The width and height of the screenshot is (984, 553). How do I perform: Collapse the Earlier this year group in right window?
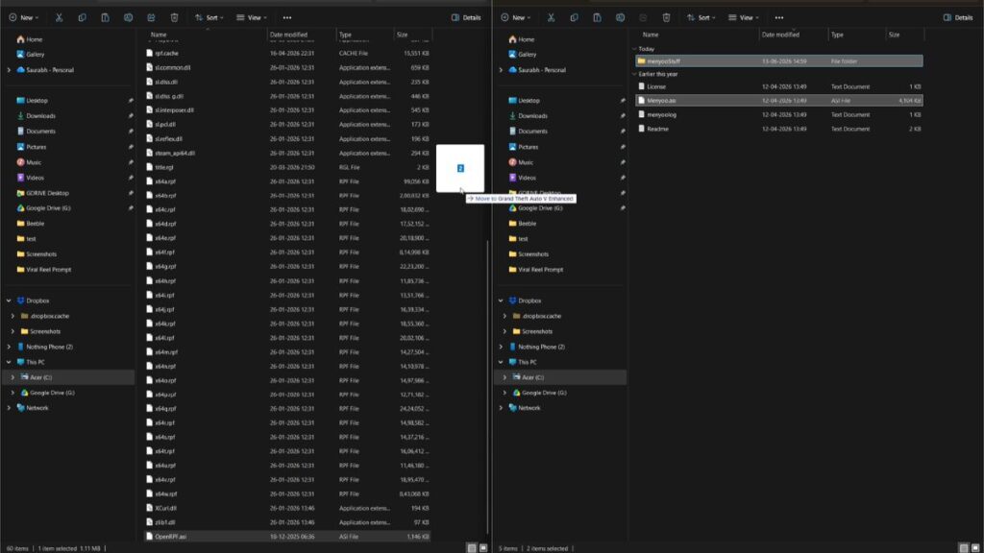[x=634, y=74]
